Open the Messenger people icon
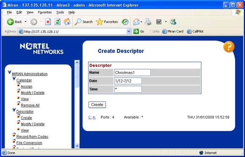The height and width of the screenshot is (157, 245). pyautogui.click(x=173, y=22)
